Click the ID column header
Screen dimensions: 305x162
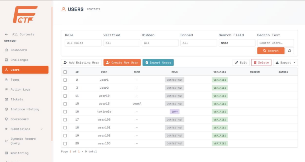[x=77, y=72]
